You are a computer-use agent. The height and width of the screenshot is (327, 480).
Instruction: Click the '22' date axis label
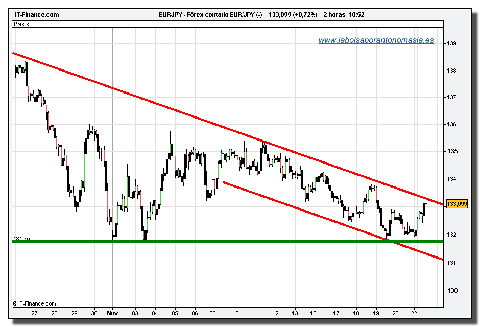pos(414,313)
